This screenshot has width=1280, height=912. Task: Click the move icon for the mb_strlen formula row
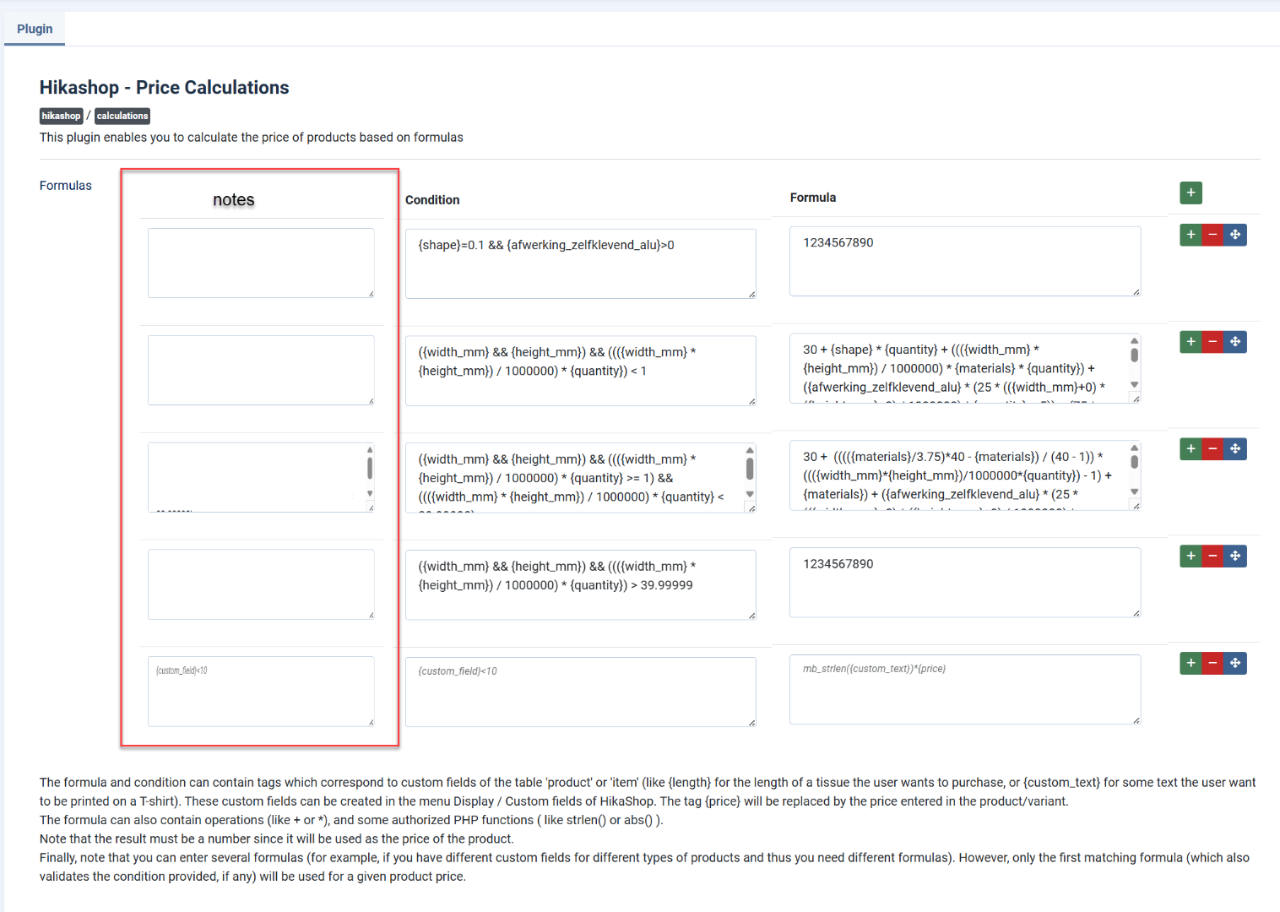pyautogui.click(x=1235, y=663)
